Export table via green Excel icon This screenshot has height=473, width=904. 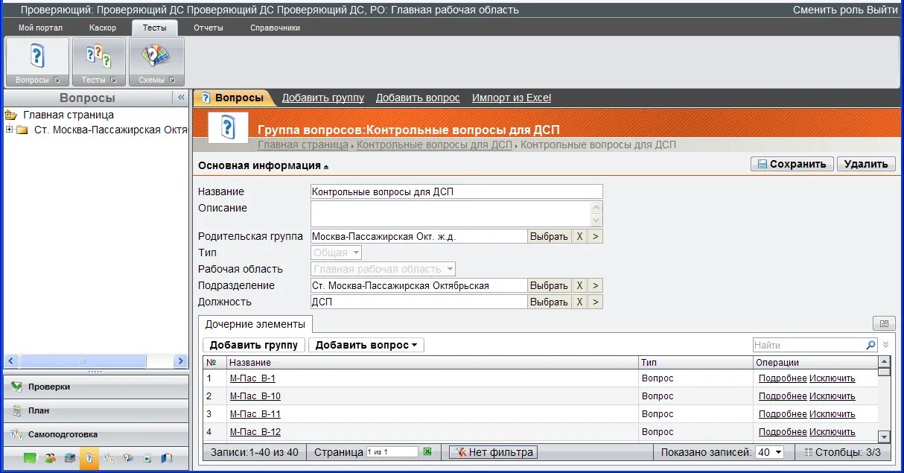tap(427, 451)
